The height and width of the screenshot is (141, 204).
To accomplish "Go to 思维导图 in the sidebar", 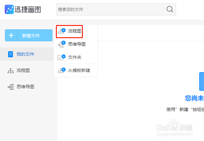I will [25, 87].
